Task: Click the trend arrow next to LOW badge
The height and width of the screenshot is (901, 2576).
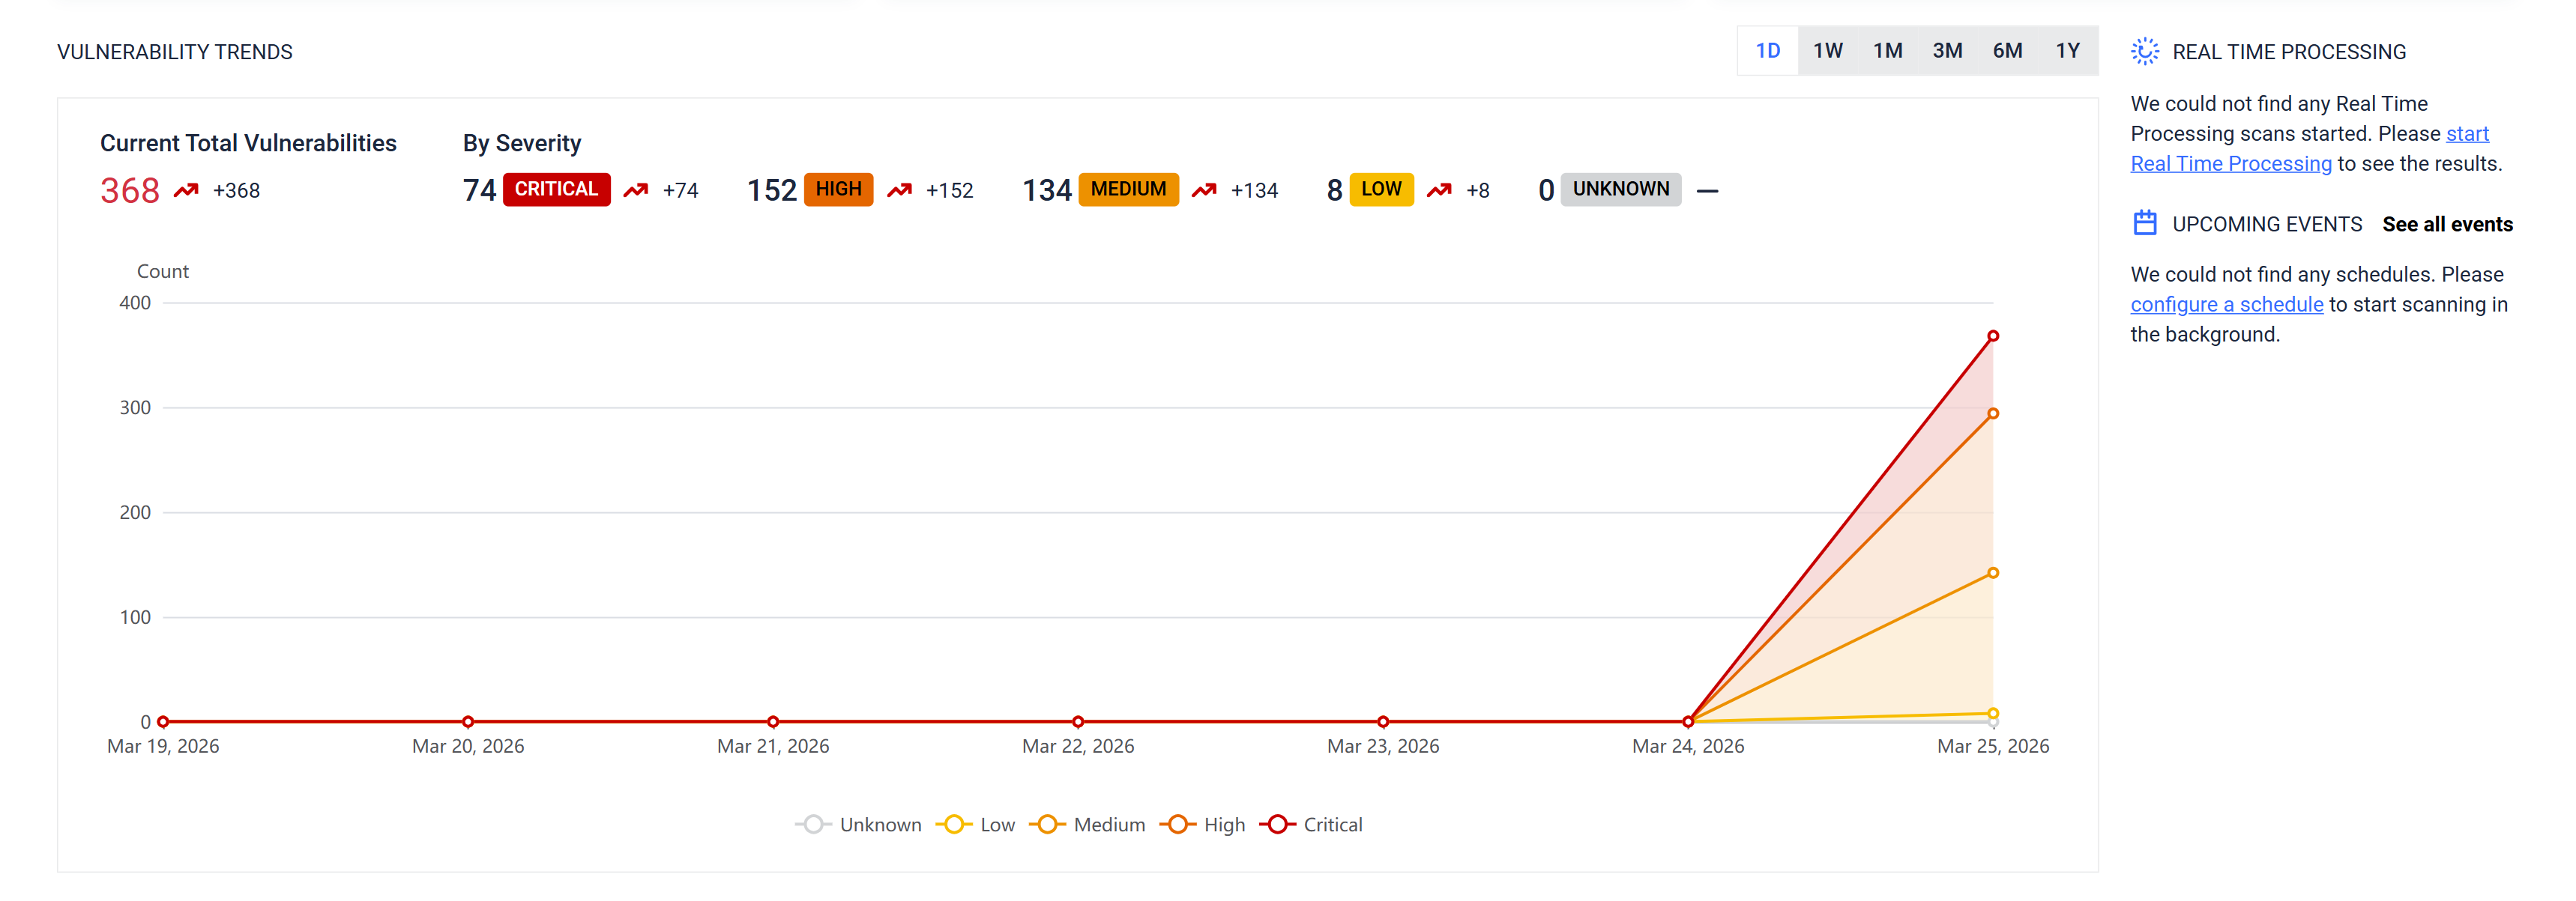Action: [1439, 189]
